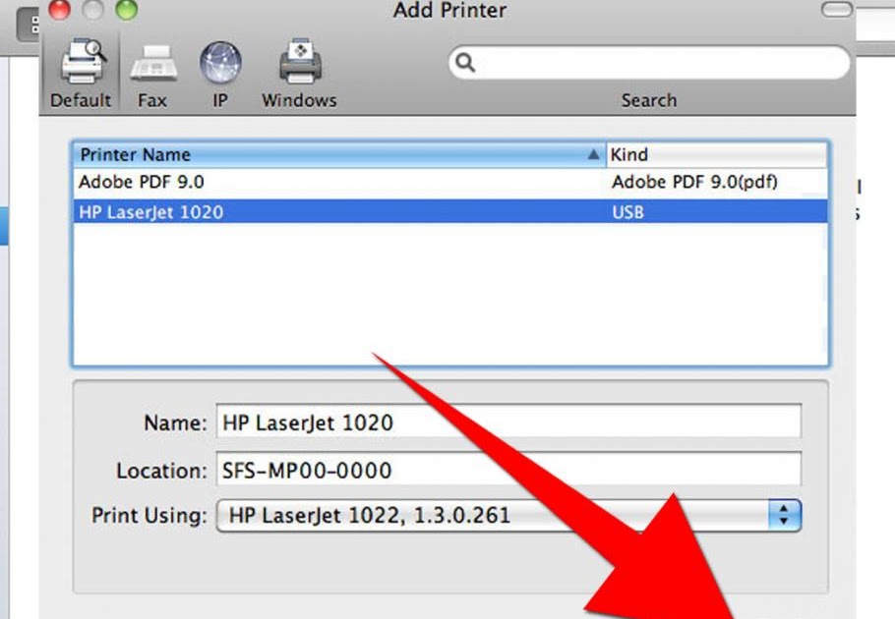
Task: Click the magnifying glass search icon
Action: pyautogui.click(x=465, y=62)
